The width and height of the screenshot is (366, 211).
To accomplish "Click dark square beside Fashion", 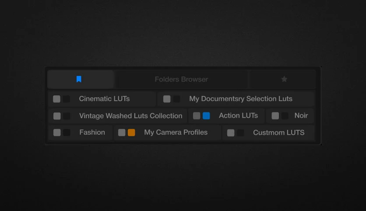I will tap(67, 133).
